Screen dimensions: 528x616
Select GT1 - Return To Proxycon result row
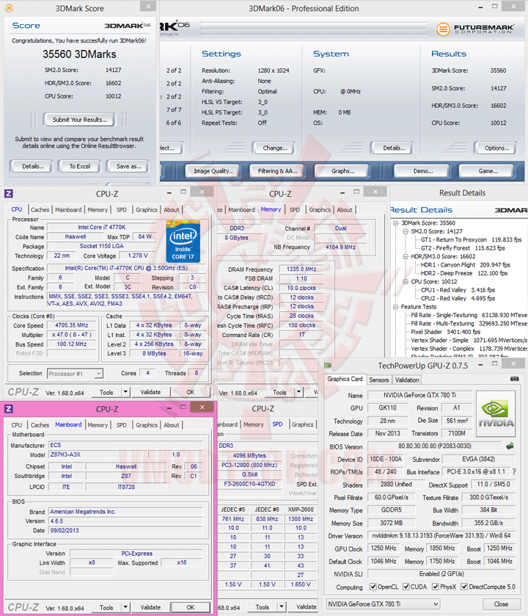(x=472, y=239)
